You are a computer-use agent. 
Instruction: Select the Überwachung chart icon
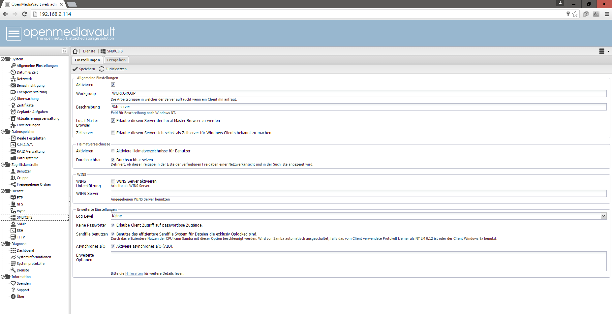click(x=13, y=99)
